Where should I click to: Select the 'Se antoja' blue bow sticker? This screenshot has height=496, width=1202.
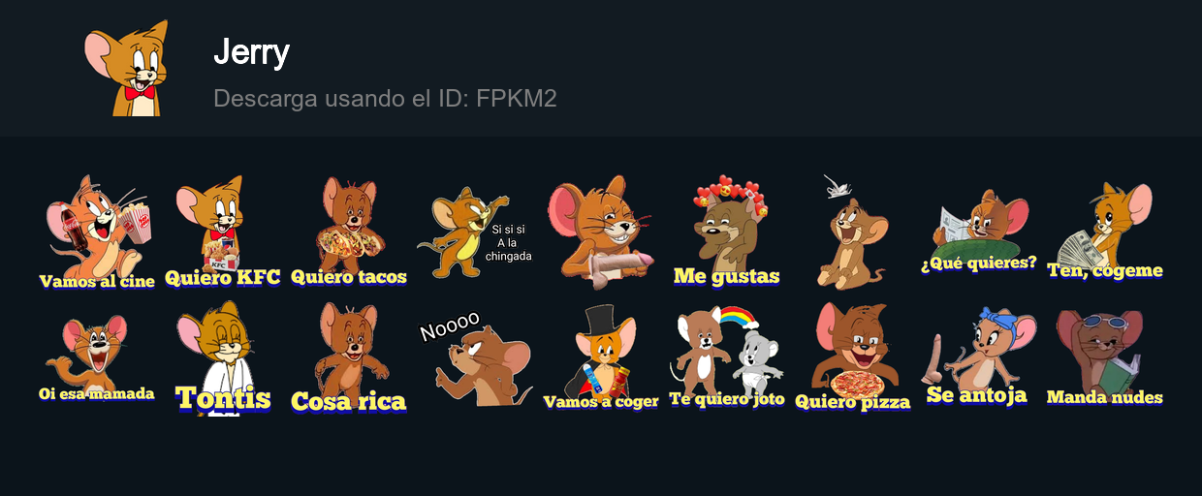979,358
